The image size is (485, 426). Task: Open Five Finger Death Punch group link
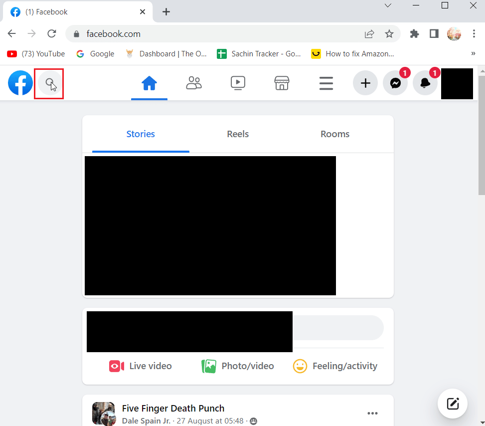click(173, 409)
